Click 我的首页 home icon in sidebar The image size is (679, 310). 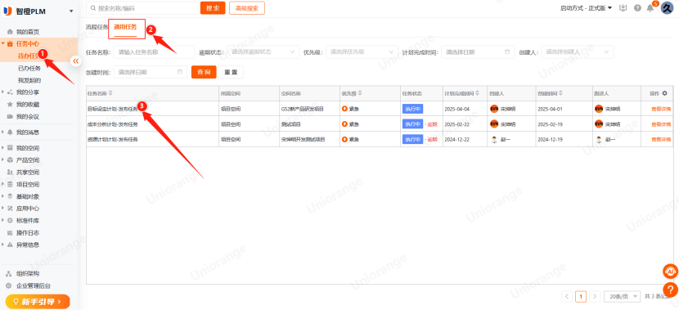(x=10, y=32)
